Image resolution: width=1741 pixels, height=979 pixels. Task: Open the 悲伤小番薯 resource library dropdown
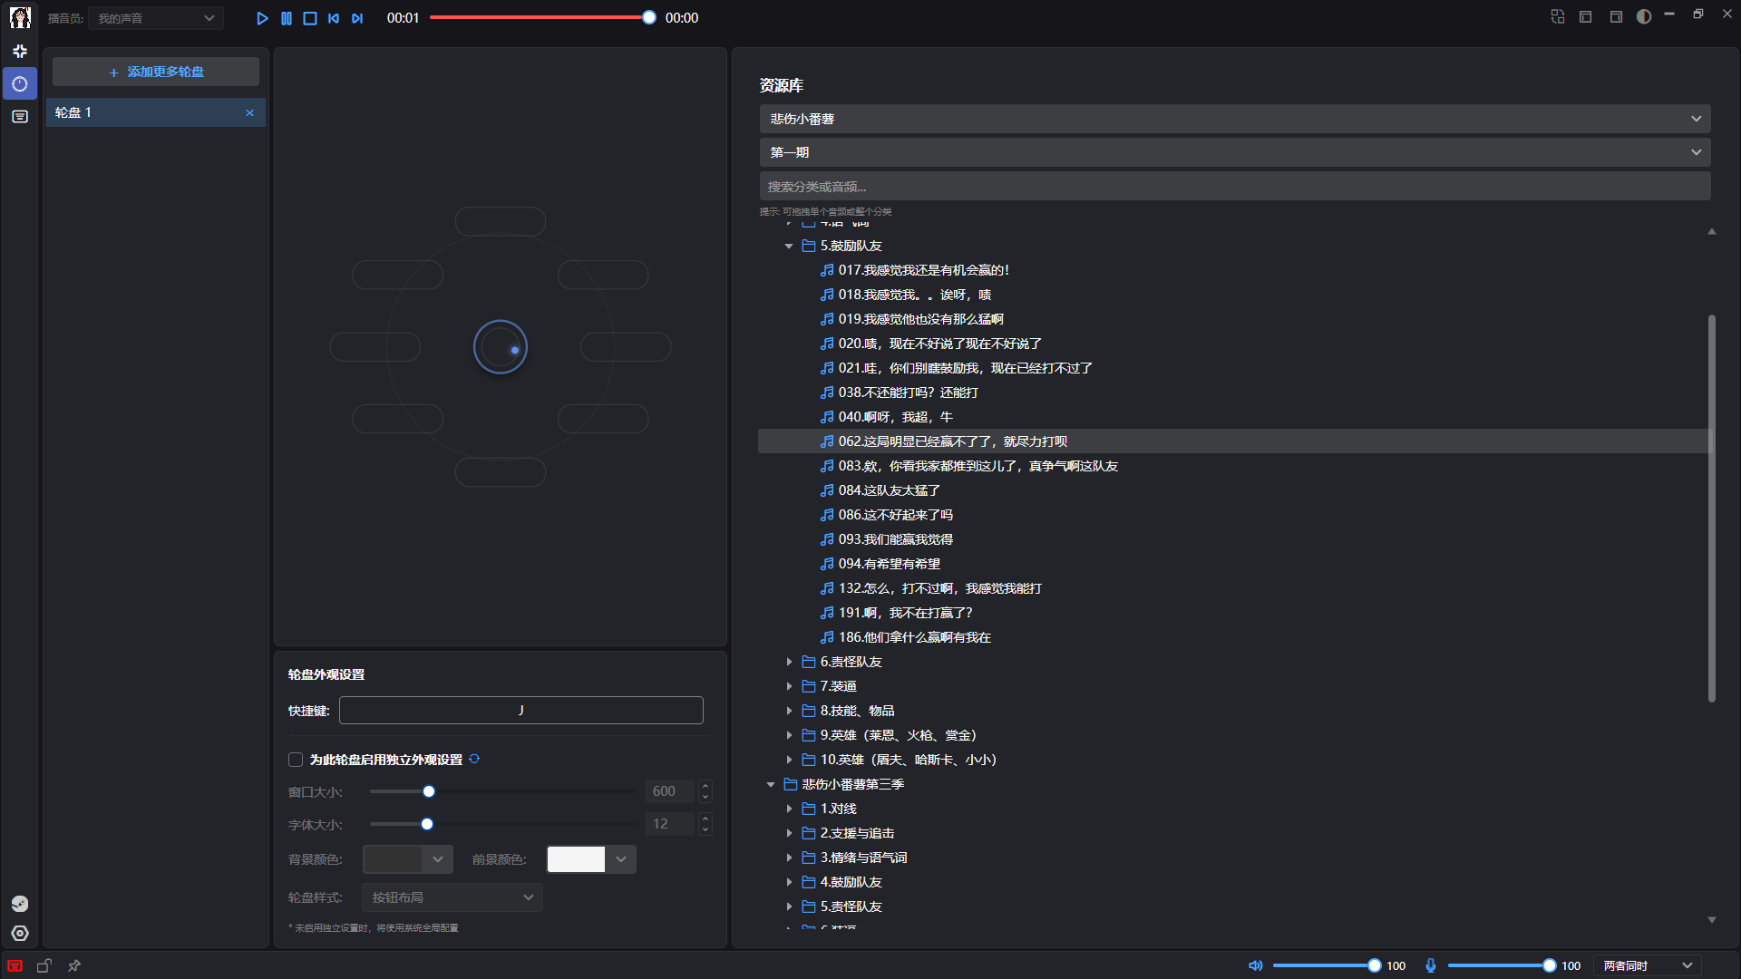[x=1234, y=119]
